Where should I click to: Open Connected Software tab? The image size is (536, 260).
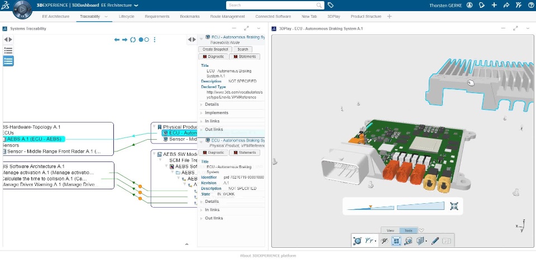[x=273, y=16]
